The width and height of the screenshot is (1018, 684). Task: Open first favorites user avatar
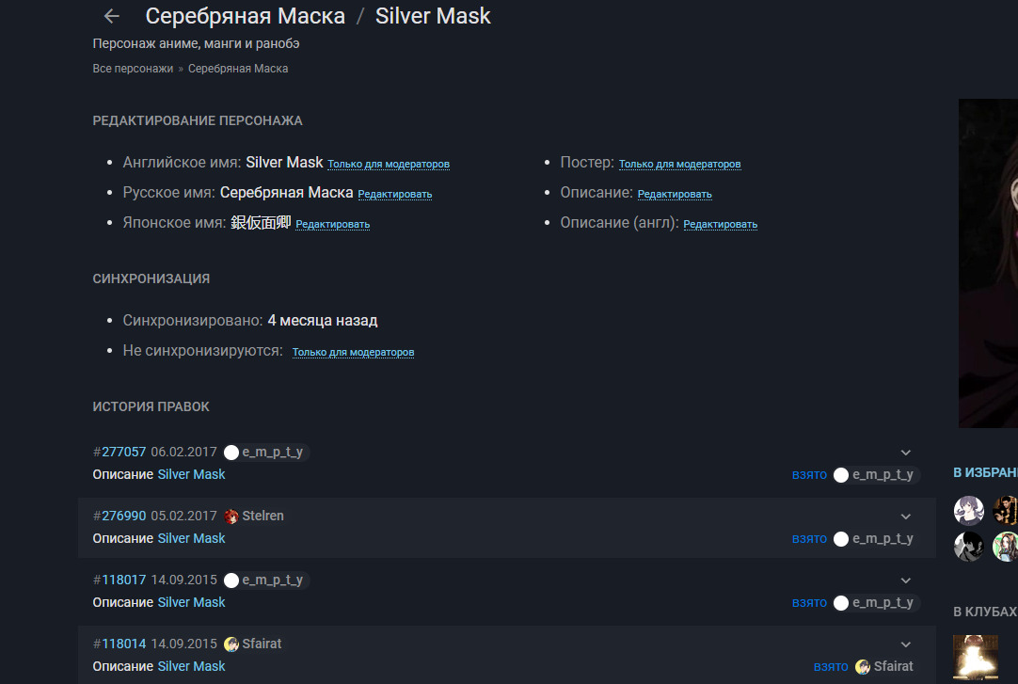click(969, 510)
